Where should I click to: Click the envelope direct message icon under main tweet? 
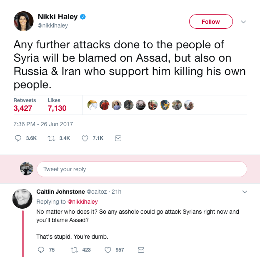click(x=118, y=138)
